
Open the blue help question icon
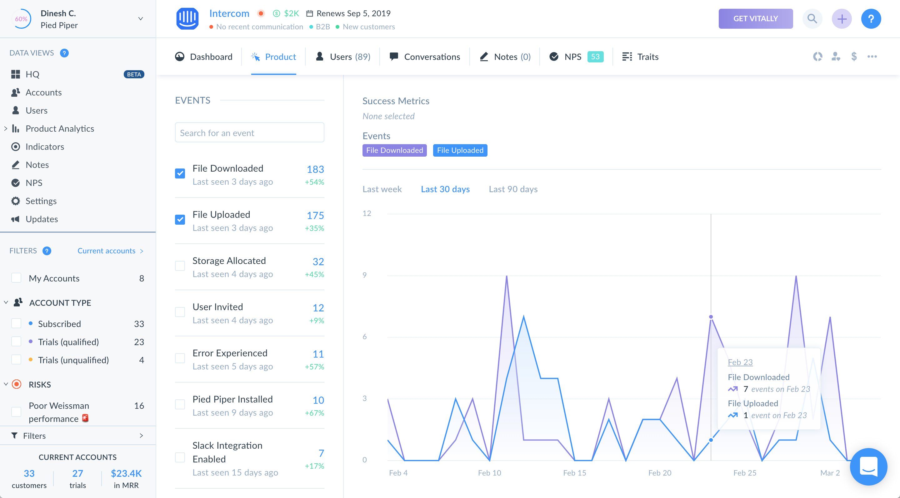[x=871, y=18]
